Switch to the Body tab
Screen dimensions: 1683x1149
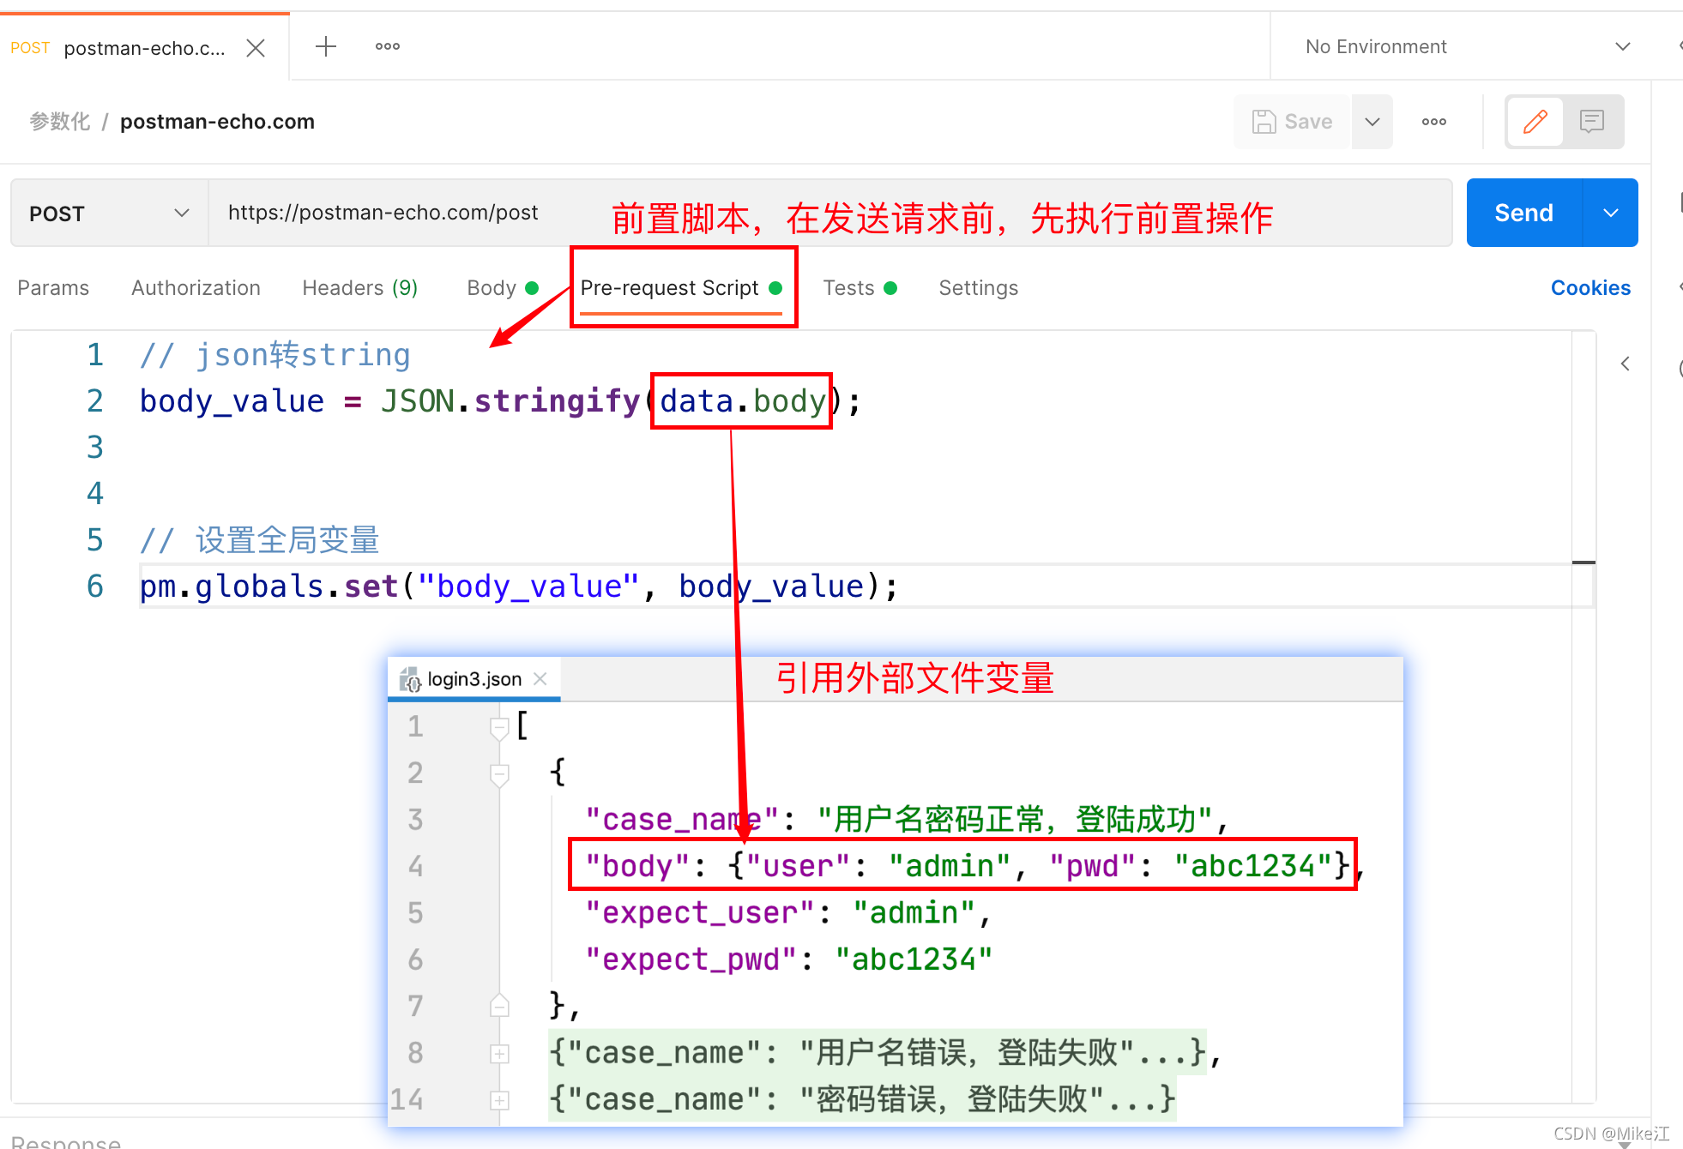(x=502, y=288)
